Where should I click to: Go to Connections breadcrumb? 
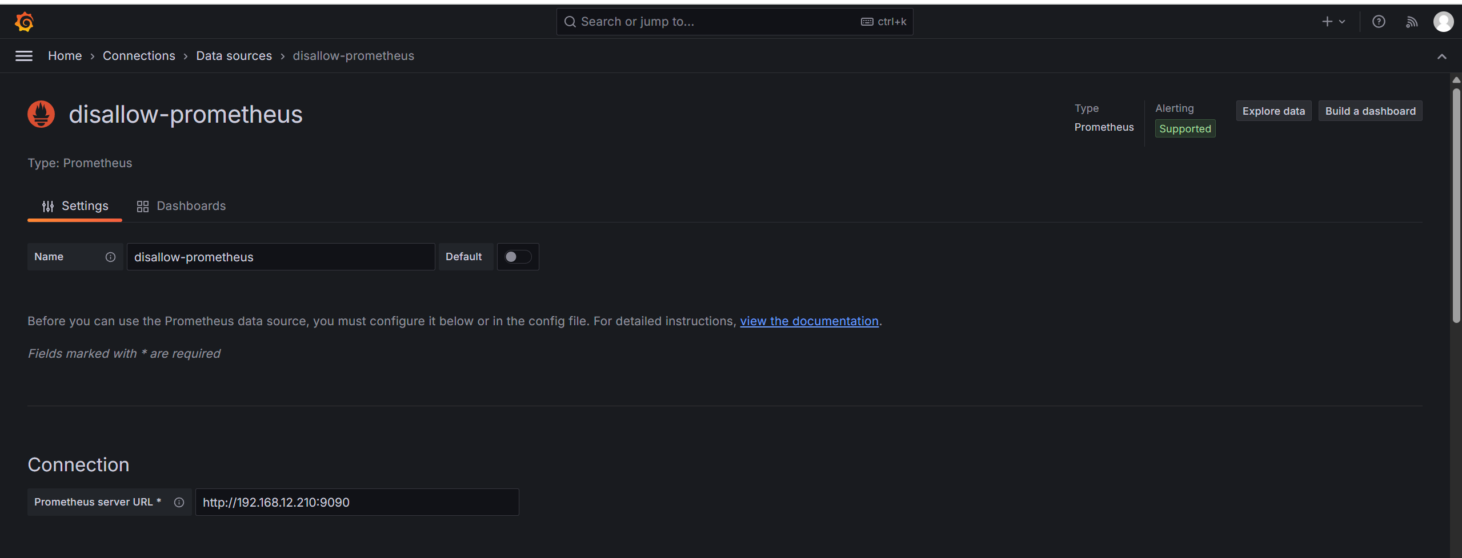(x=139, y=56)
